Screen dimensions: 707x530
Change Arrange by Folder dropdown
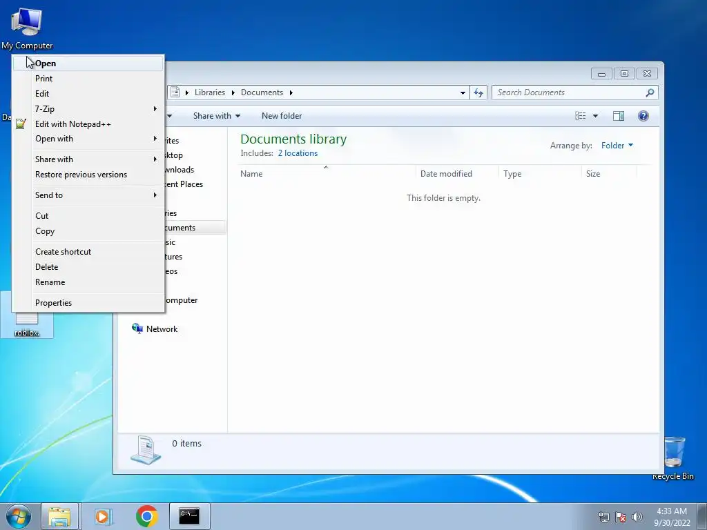617,146
